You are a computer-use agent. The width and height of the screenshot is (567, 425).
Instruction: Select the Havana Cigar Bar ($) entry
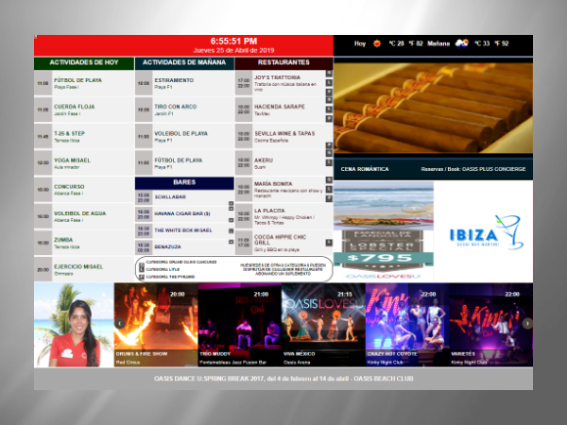(x=184, y=214)
